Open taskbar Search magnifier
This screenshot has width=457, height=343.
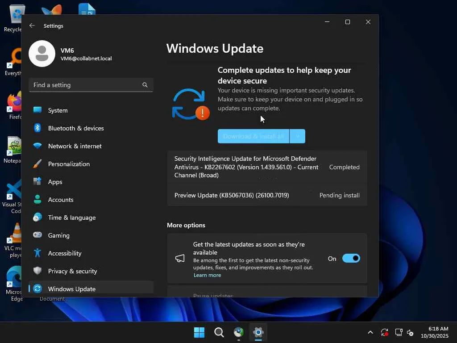point(219,332)
